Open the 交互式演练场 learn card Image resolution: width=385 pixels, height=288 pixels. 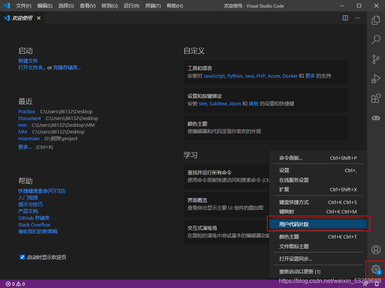point(226,232)
